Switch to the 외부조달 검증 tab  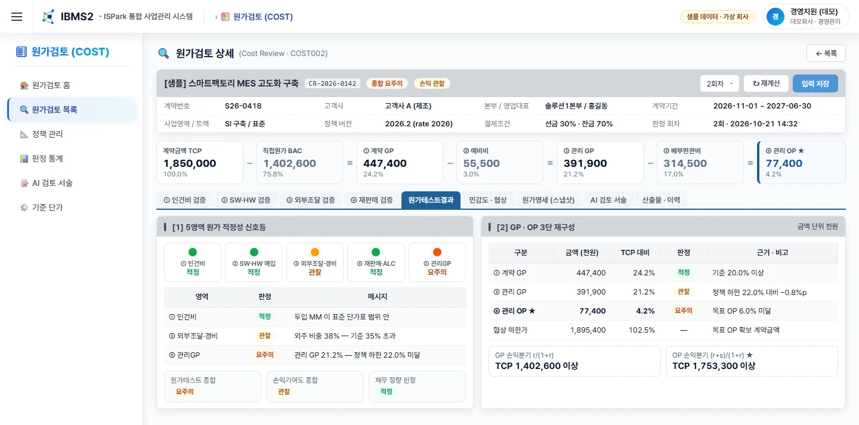click(310, 200)
